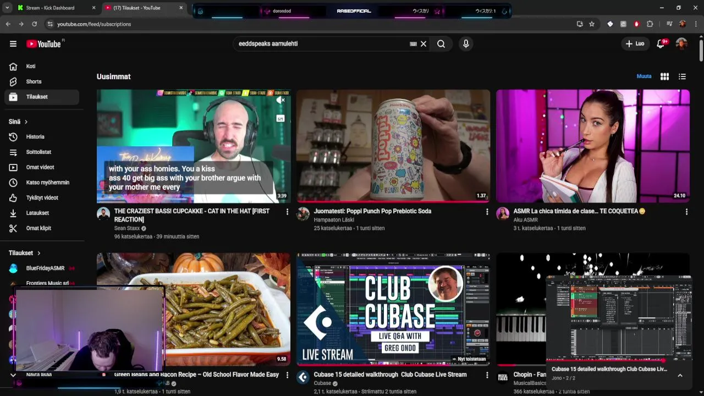The image size is (704, 396).
Task: Open Chrome media control icon
Action: click(x=669, y=24)
